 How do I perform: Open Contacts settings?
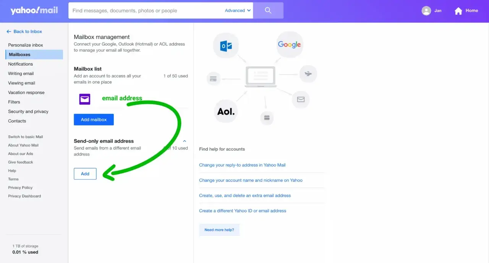coord(17,121)
